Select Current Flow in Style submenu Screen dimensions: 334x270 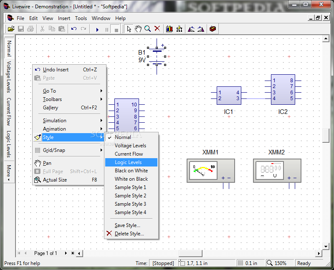click(x=131, y=154)
